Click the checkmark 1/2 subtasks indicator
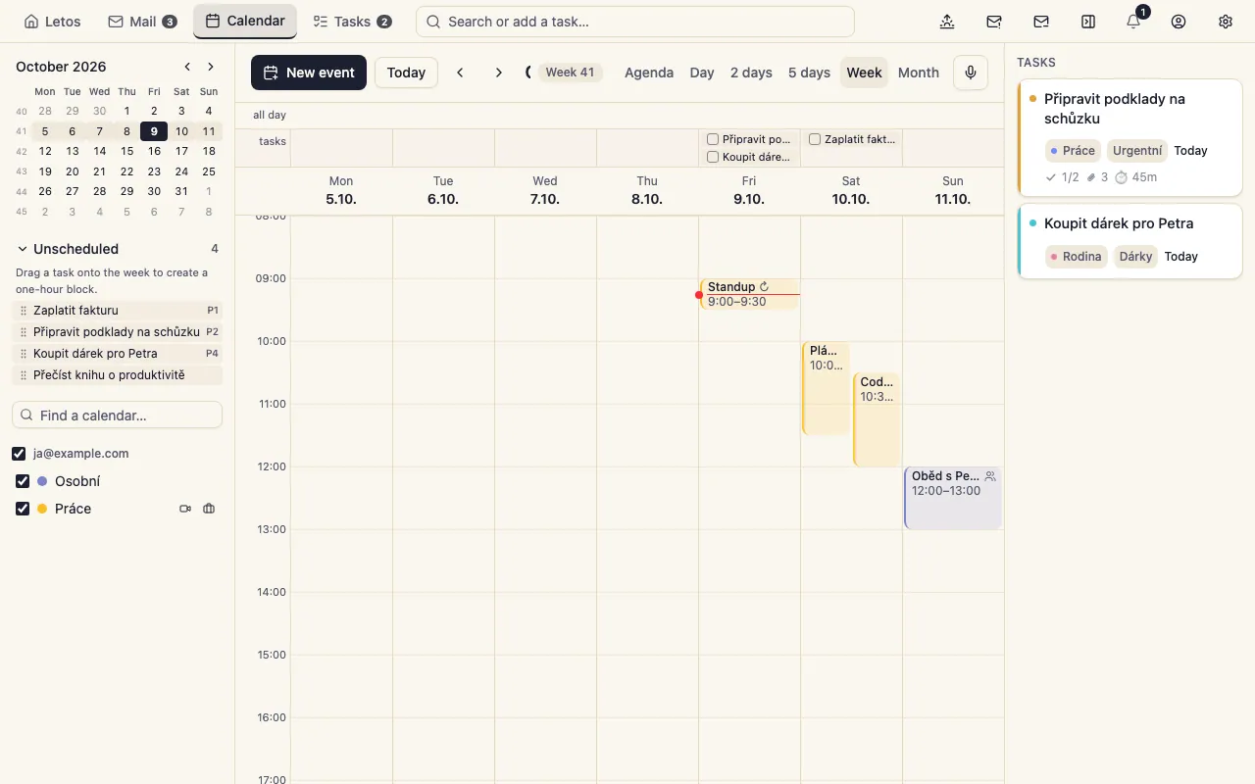Viewport: 1255px width, 784px height. (1062, 177)
